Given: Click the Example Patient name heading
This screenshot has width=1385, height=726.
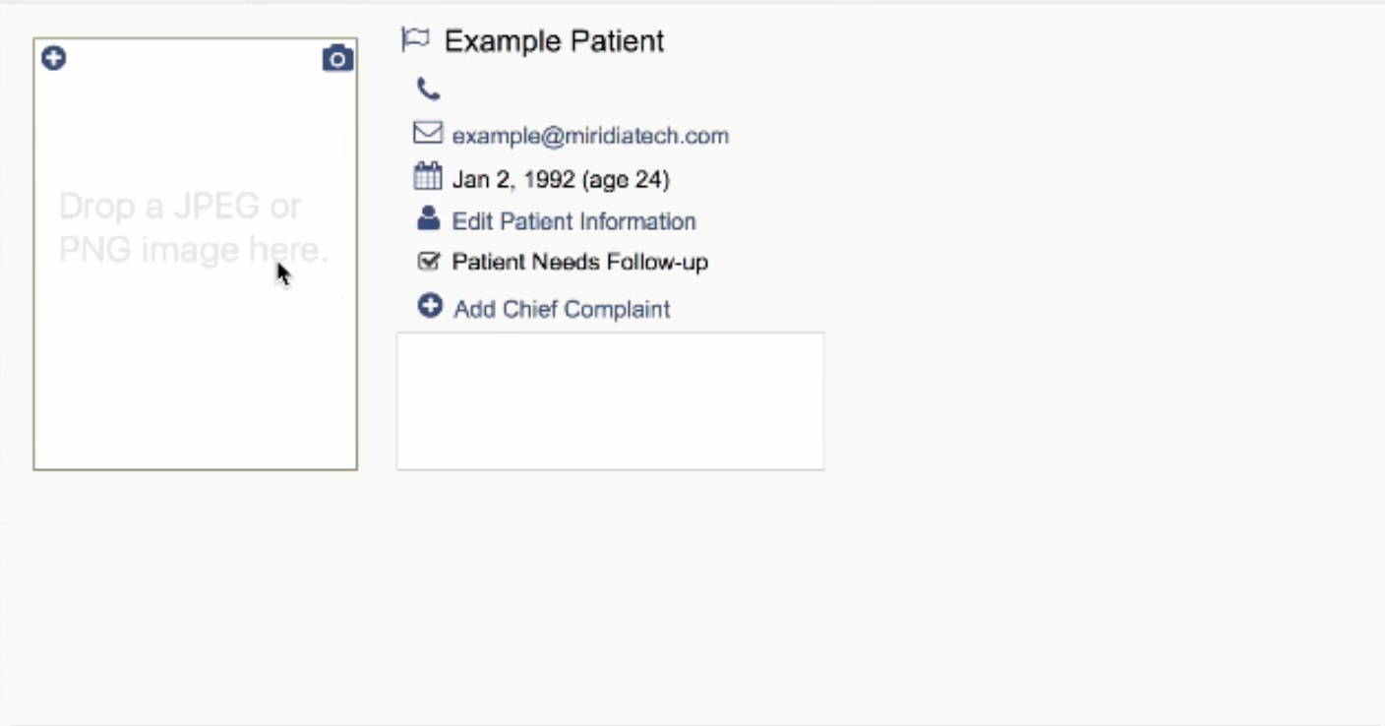Looking at the screenshot, I should [x=554, y=40].
